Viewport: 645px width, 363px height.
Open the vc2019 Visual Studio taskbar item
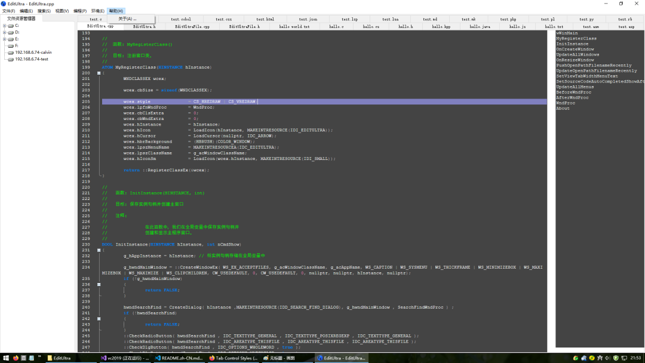pos(125,358)
